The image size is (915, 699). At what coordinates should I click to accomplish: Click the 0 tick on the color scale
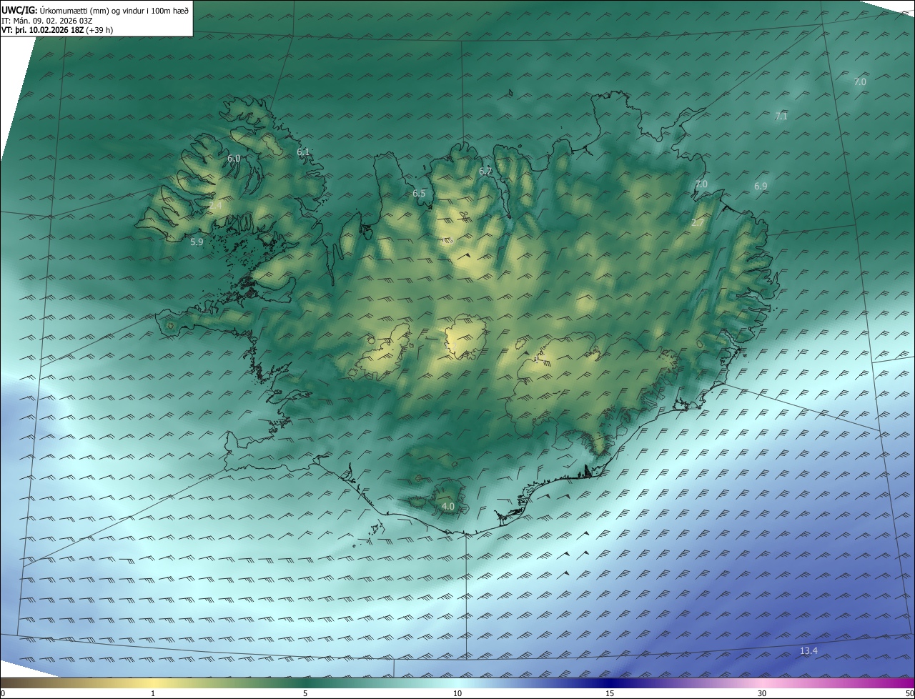click(x=3, y=693)
